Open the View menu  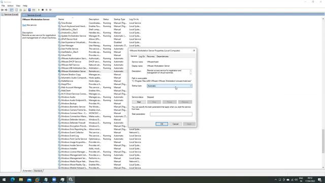(x=18, y=6)
